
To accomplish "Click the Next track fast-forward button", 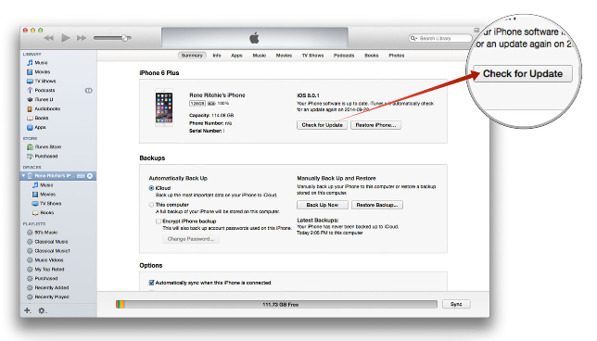I will [82, 38].
